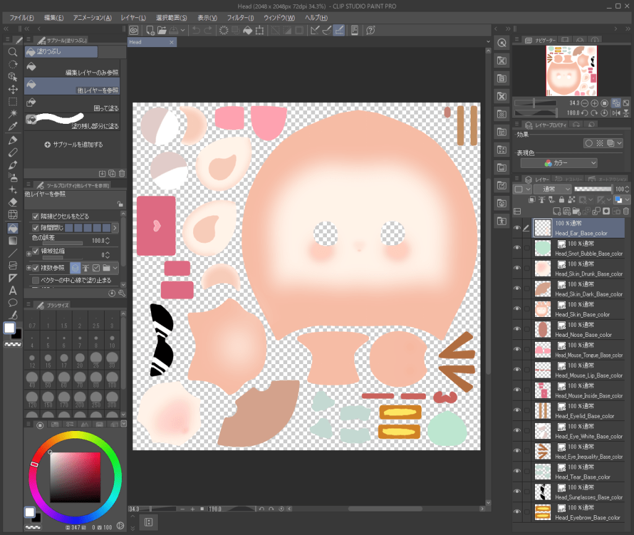Choose the Magic Wand auto-select tool
The height and width of the screenshot is (535, 634).
pyautogui.click(x=12, y=114)
